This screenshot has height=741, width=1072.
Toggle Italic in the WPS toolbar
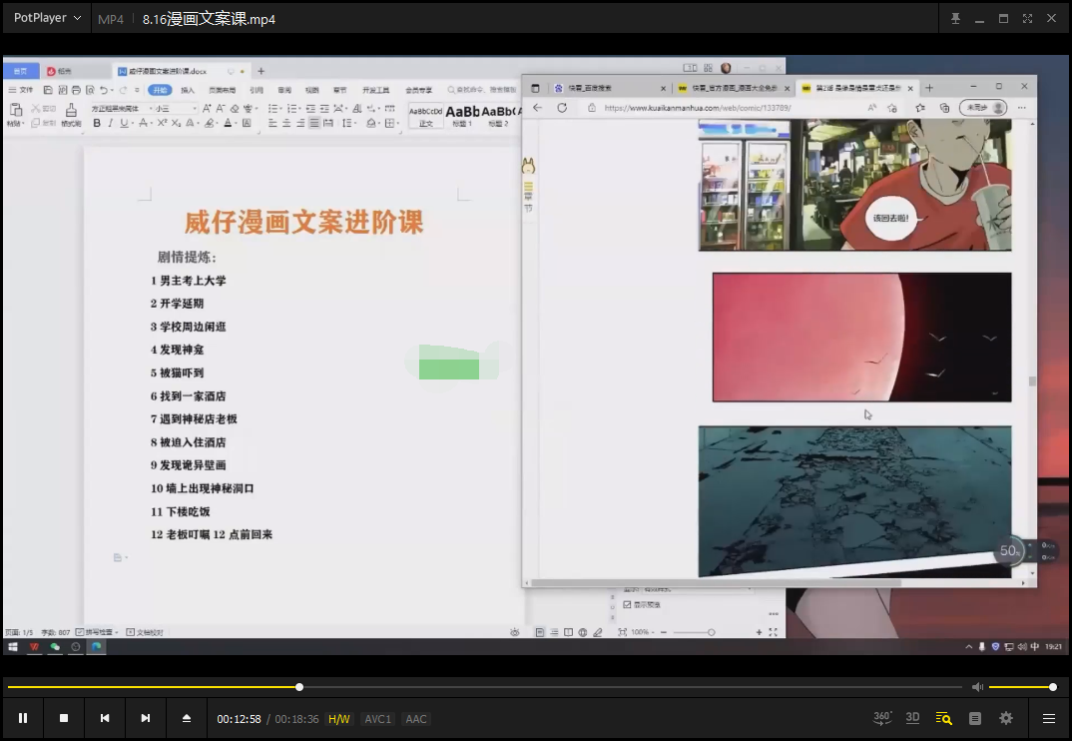click(110, 123)
